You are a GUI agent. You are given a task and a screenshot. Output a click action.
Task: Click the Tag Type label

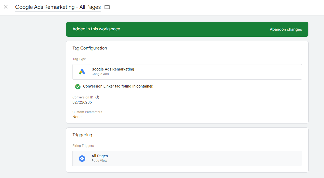tap(79, 59)
